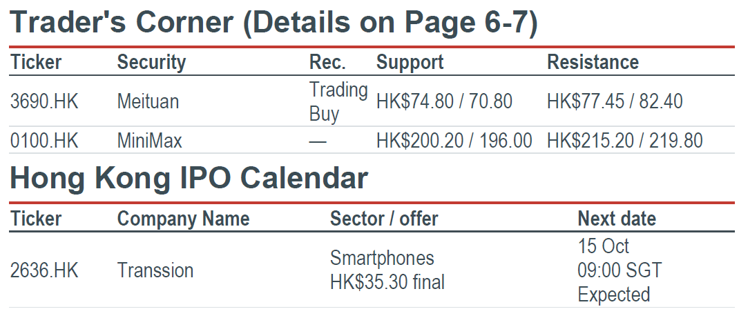The width and height of the screenshot is (739, 318).
Task: Click the Hong Kong IPO Calendar heading
Action: pyautogui.click(x=189, y=178)
